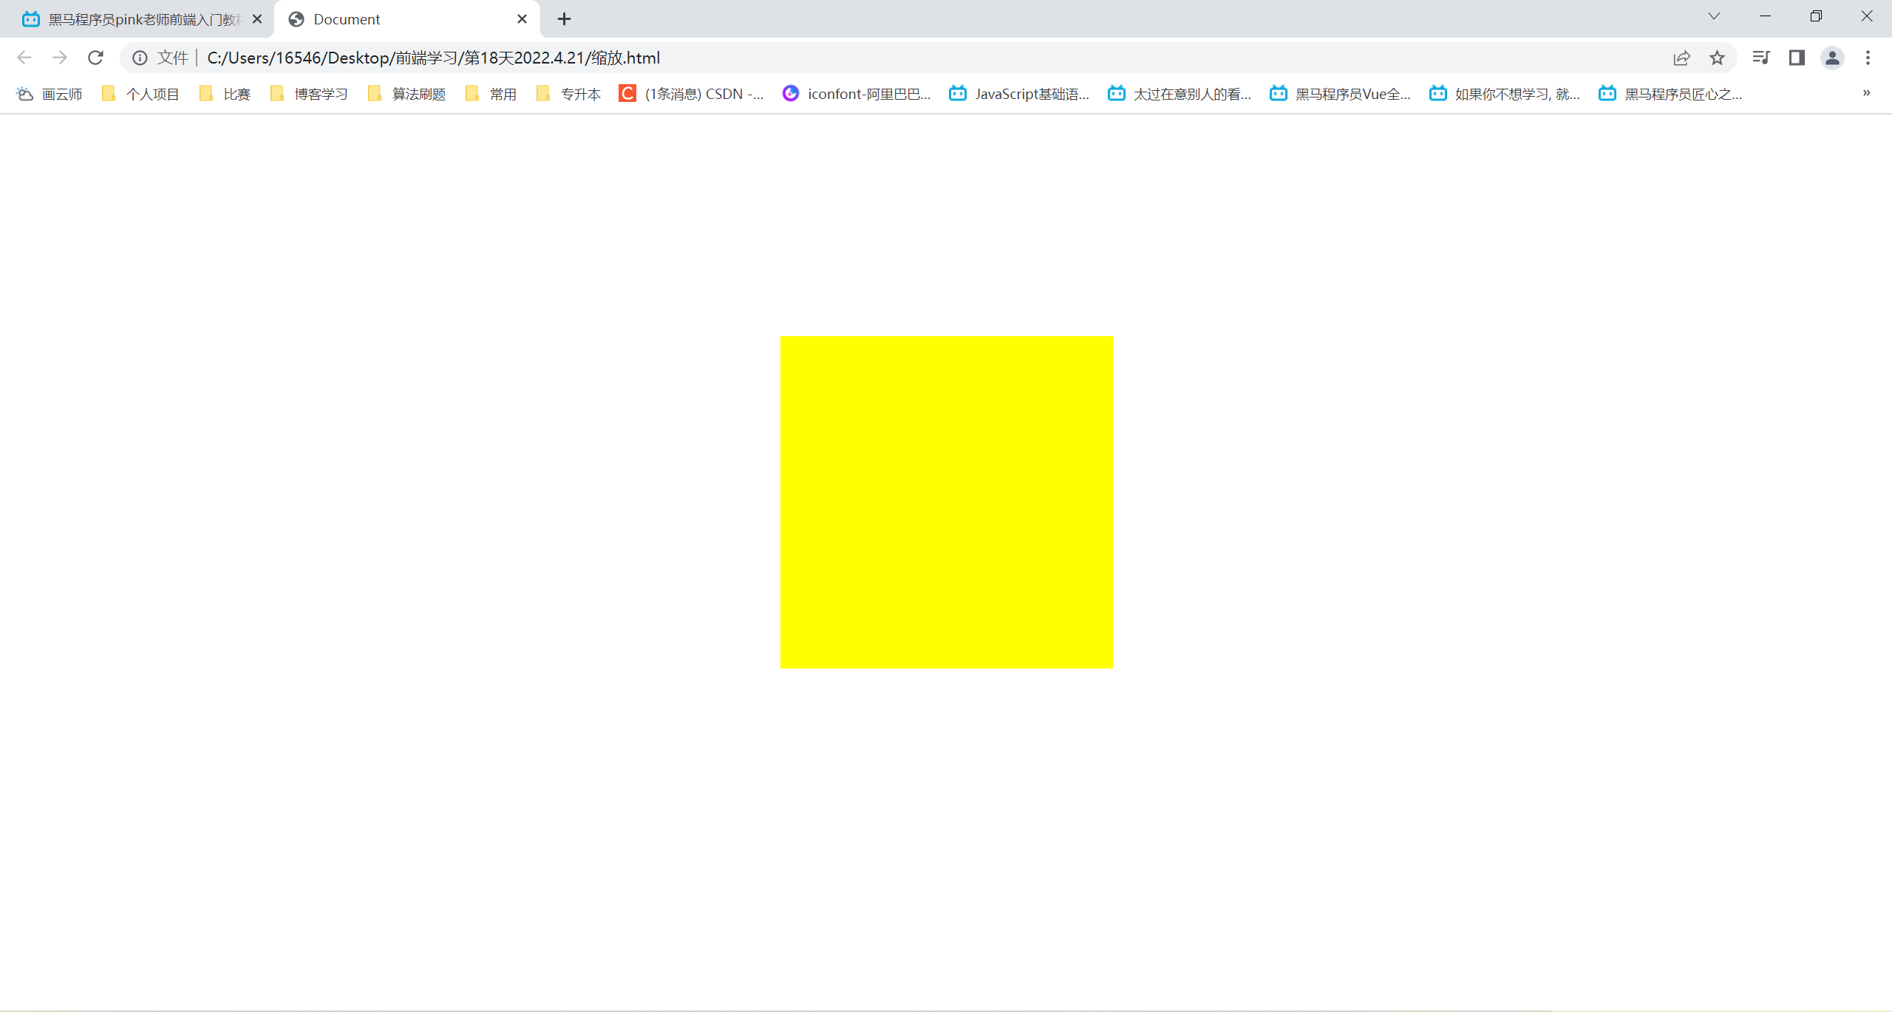Viewport: 1892px width, 1012px height.
Task: Close the Document tab
Action: point(522,19)
